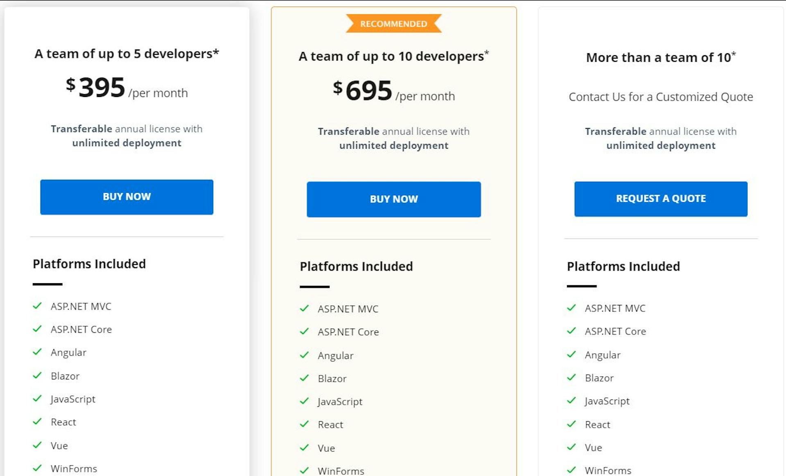Click the React checkmark under the $695 plan
Screen dimensions: 786x476
click(305, 424)
